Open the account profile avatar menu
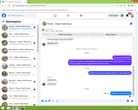138x110 pixels. [132, 16]
